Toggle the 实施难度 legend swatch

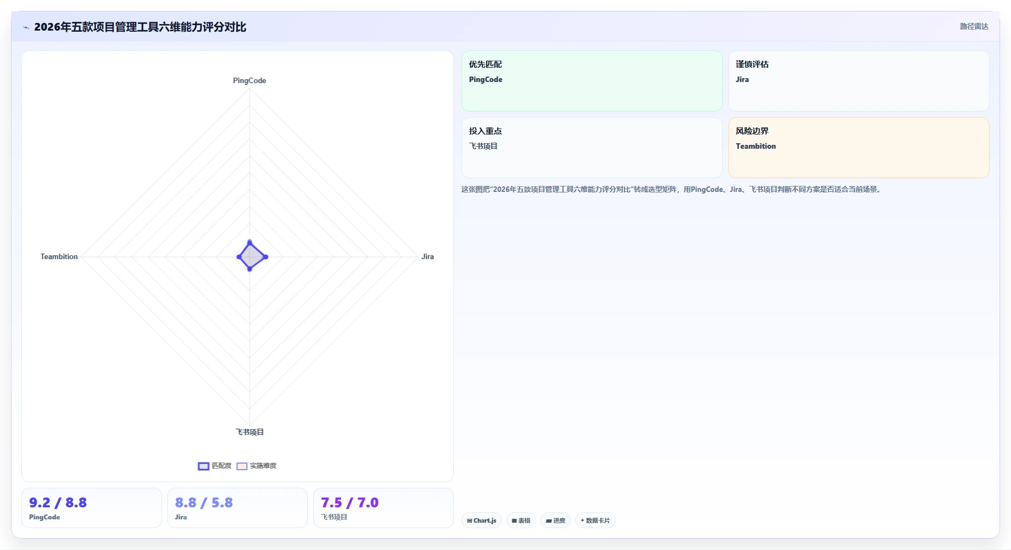coord(242,466)
